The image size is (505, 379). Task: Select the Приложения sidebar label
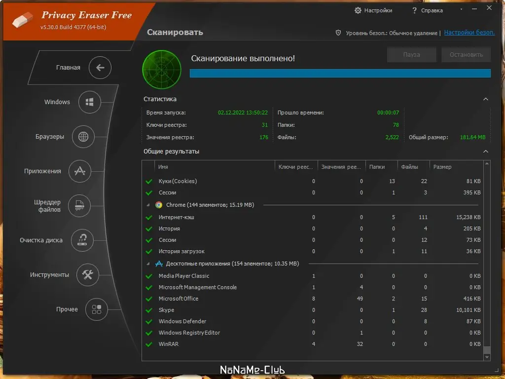pyautogui.click(x=42, y=171)
